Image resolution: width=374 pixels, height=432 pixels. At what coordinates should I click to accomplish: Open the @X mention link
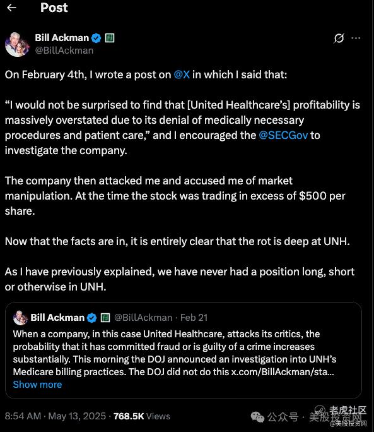[182, 75]
